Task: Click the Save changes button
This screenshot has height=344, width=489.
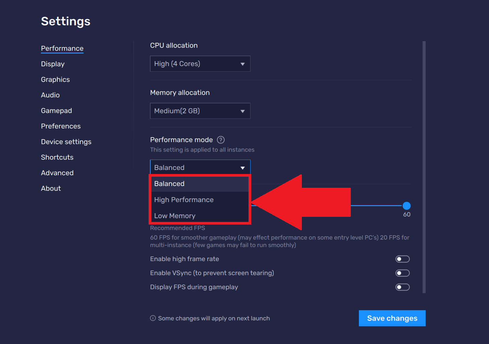Action: tap(392, 318)
